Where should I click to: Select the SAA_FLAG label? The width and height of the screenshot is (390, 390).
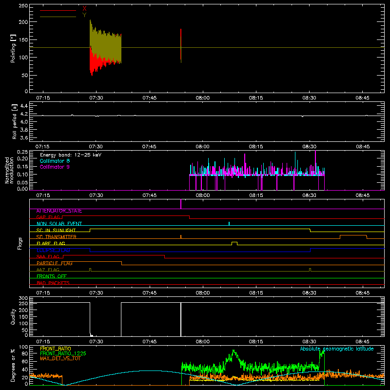48,256
